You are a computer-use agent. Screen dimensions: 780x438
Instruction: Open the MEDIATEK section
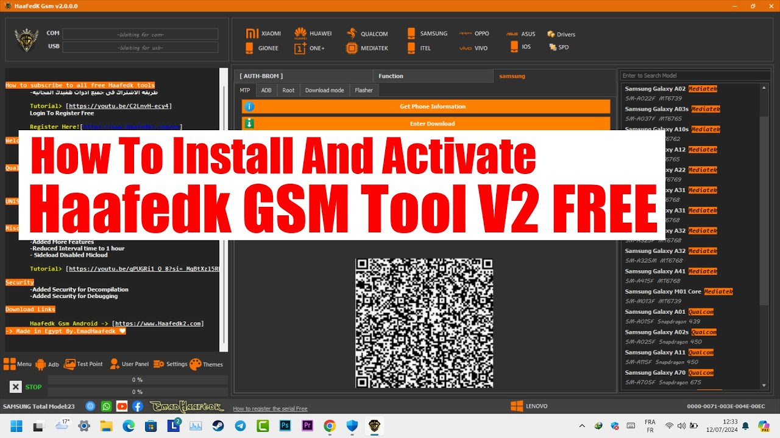coord(367,48)
